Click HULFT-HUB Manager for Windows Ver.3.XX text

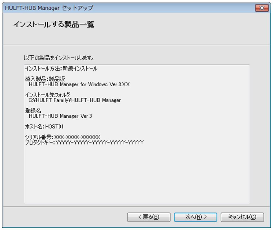click(79, 84)
